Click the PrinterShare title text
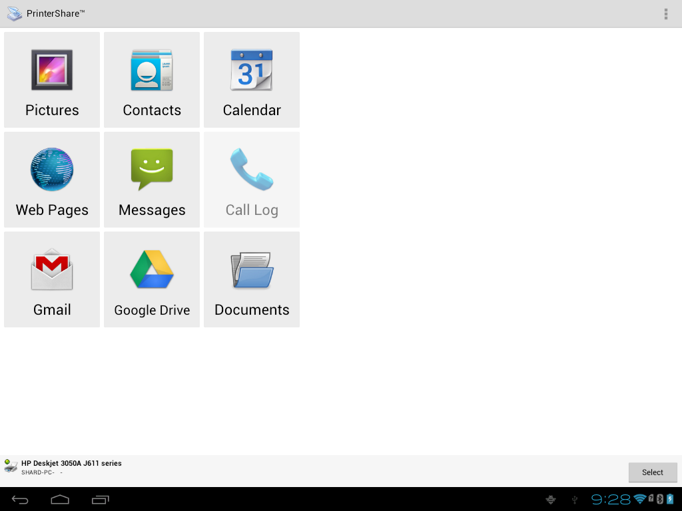 click(x=56, y=13)
